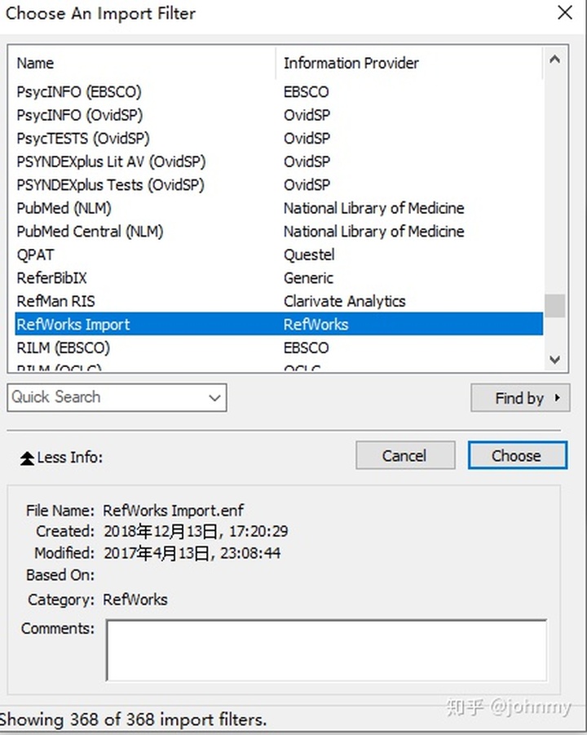
Task: Select the highlighted RefWorks Import row
Action: (279, 325)
